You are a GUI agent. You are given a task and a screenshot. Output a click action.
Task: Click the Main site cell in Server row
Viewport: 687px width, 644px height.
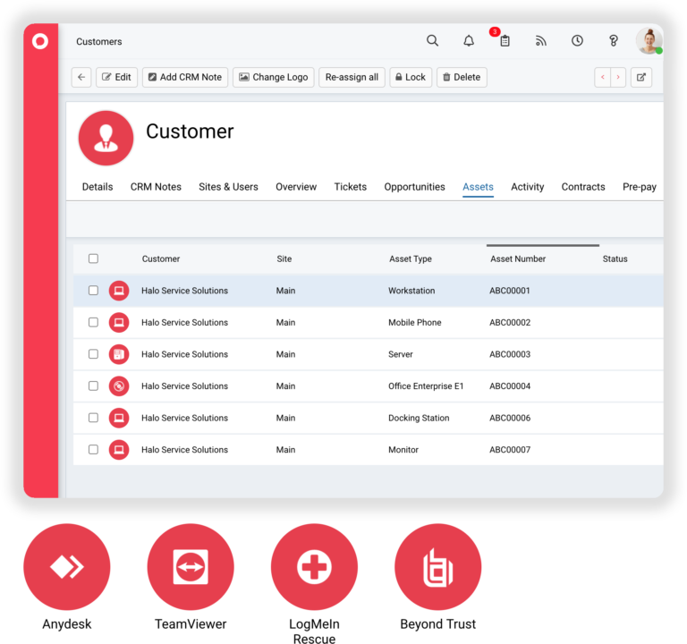click(x=285, y=354)
